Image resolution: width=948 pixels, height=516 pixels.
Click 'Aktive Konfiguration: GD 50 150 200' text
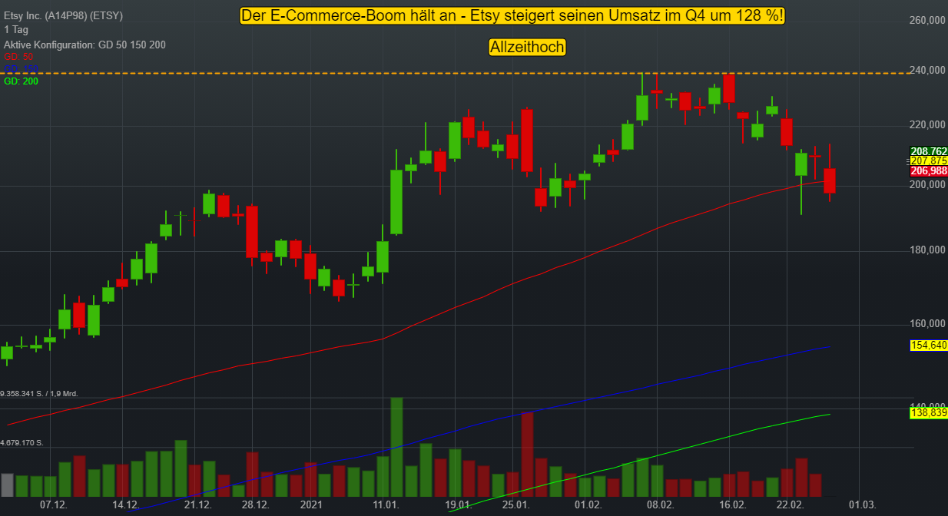[x=85, y=45]
